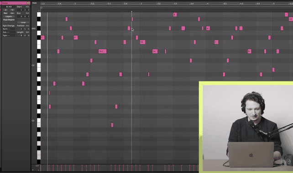Select the lowest note below C2
The width and height of the screenshot is (293, 173).
(112, 125)
